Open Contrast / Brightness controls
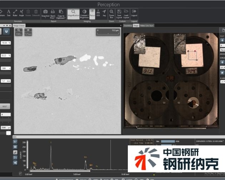The image size is (225, 180). pos(85,14)
